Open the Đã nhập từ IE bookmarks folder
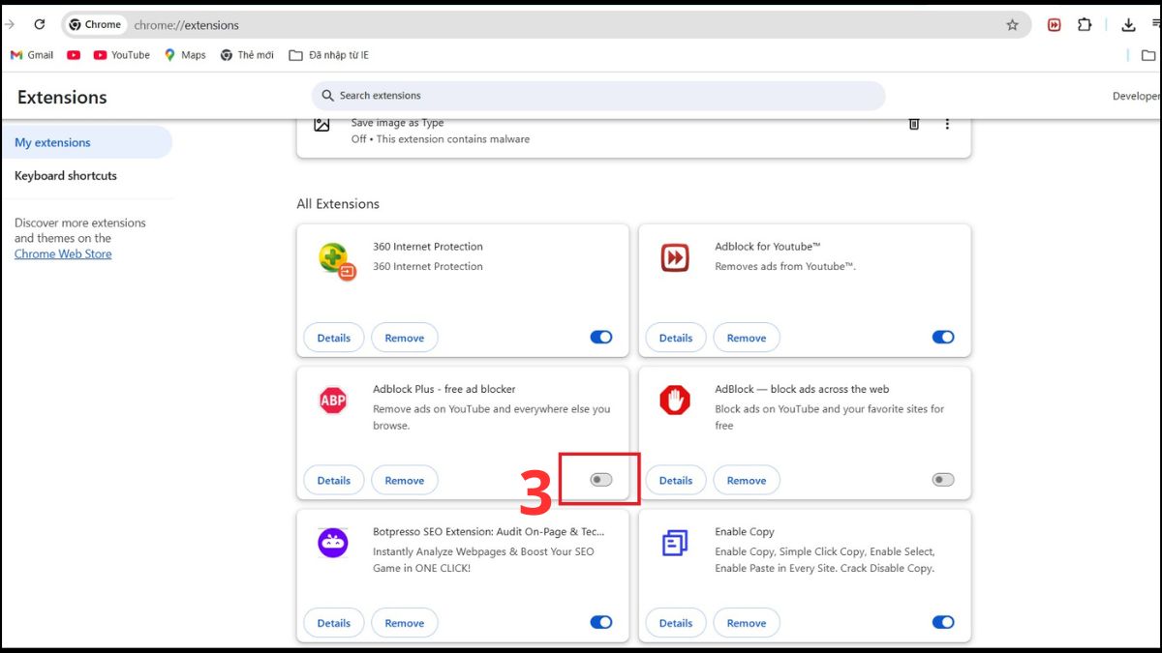 [x=329, y=55]
